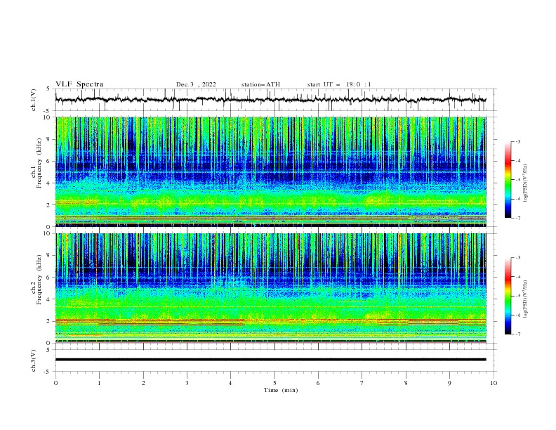Click the time axis tick label "1"
The height and width of the screenshot is (430, 556).
[x=99, y=383]
